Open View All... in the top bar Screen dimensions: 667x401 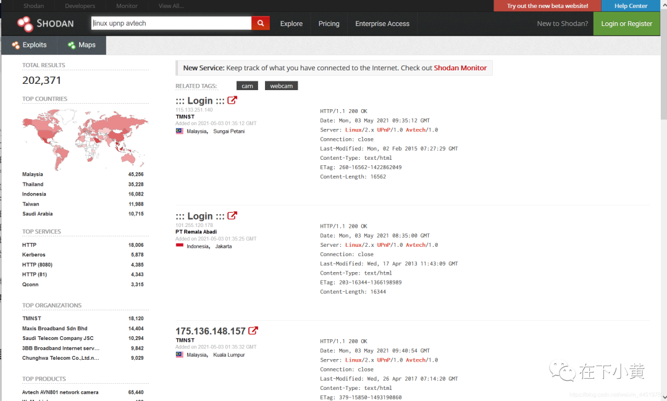click(x=171, y=6)
